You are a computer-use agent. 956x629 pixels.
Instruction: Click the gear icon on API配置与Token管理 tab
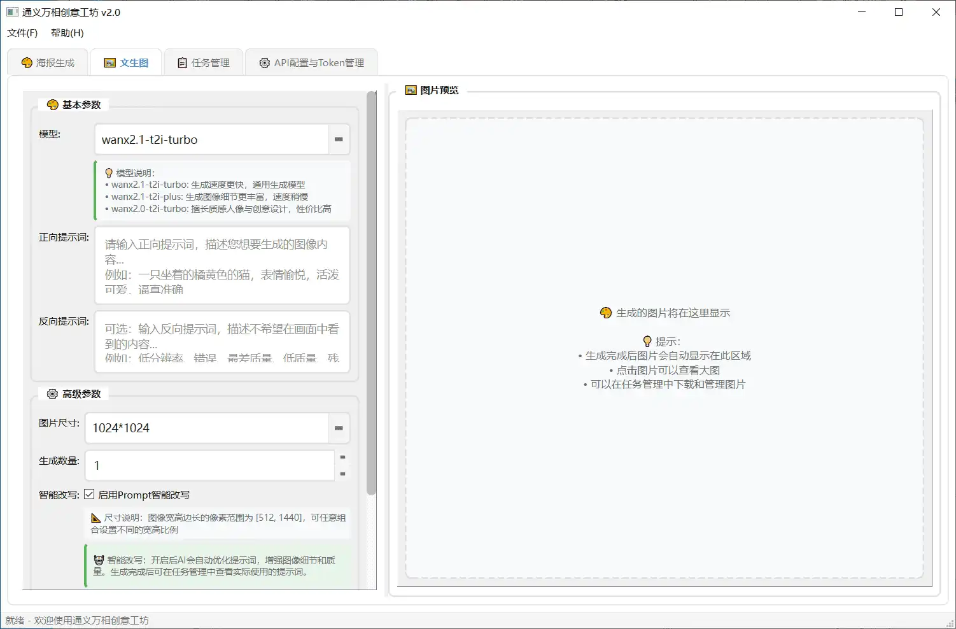click(264, 62)
